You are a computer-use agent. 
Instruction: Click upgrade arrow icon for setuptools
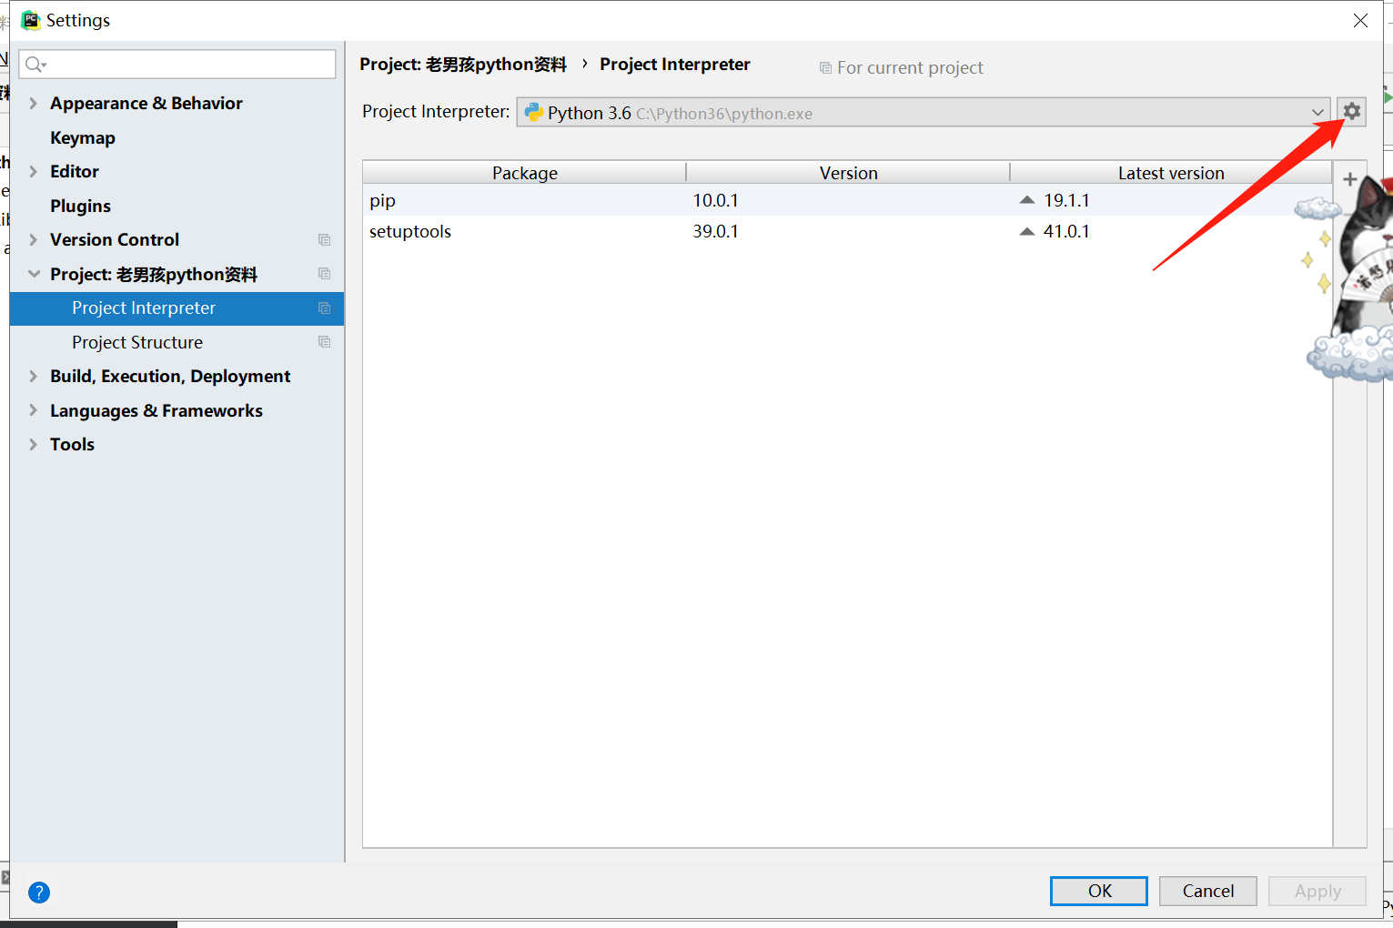click(x=1027, y=231)
